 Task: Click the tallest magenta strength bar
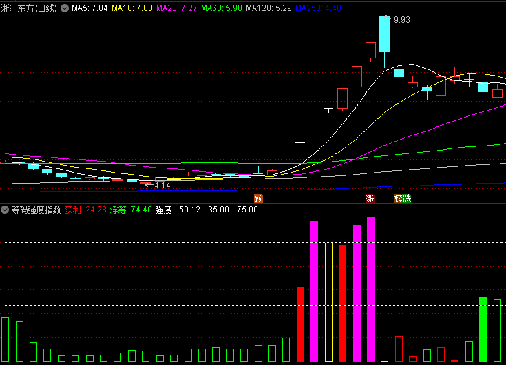[371, 289]
